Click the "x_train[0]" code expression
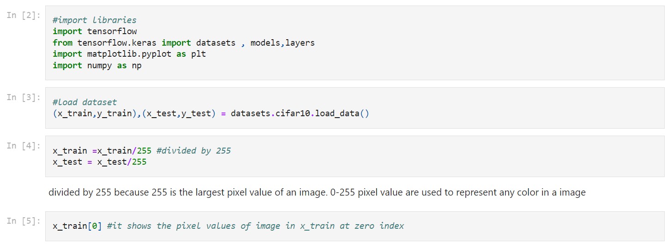Image resolution: width=668 pixels, height=244 pixels. point(77,226)
